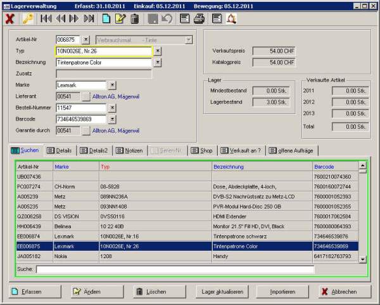Open the Barcode field dropdown
The width and height of the screenshot is (380, 305).
(111, 119)
